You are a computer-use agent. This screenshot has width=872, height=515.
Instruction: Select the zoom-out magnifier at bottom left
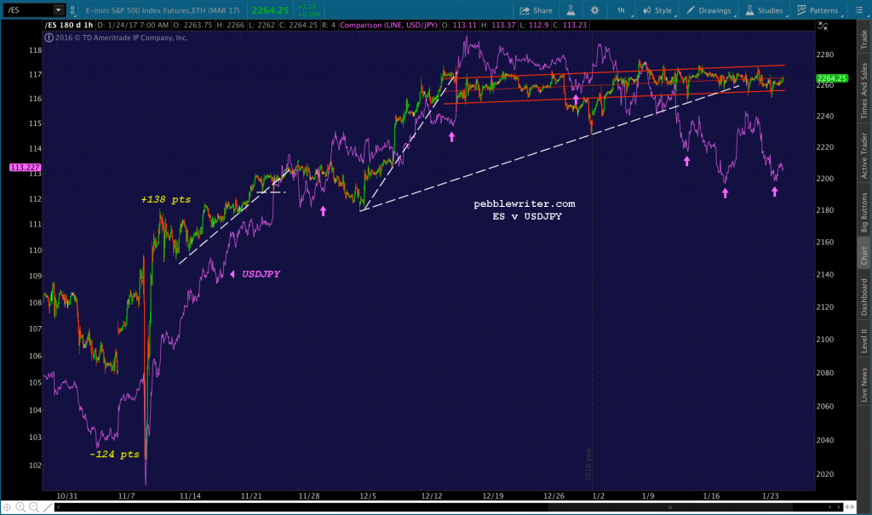tap(34, 507)
